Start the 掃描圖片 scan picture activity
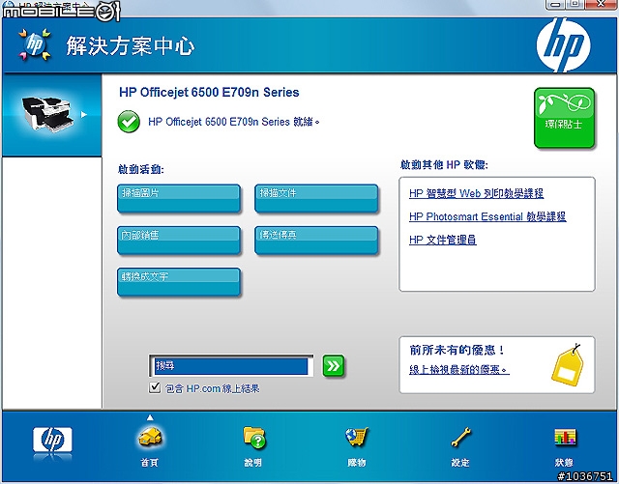619x484 pixels. point(179,198)
